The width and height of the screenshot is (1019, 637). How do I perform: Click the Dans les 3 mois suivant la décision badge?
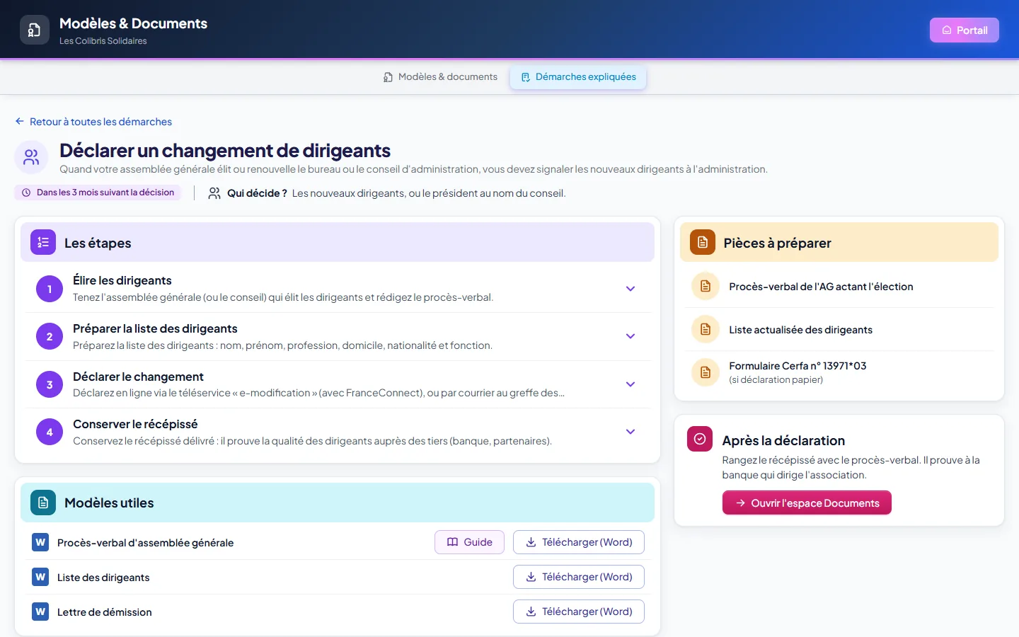(x=98, y=193)
